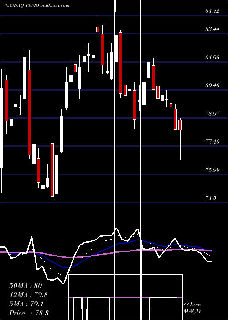Click the 84.42 price level label

click(212, 11)
